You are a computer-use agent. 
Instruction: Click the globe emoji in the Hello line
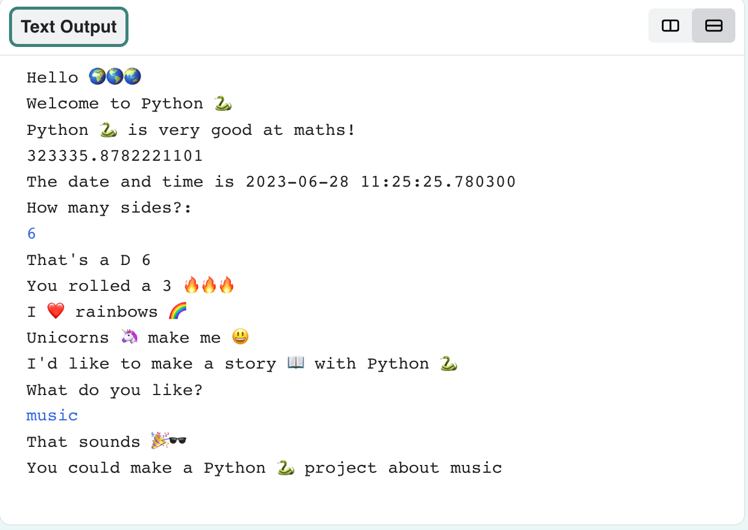[x=97, y=76]
